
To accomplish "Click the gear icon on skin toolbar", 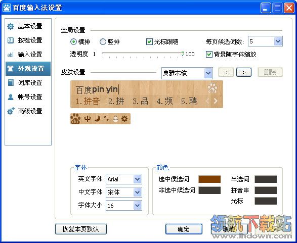I will click(124, 119).
